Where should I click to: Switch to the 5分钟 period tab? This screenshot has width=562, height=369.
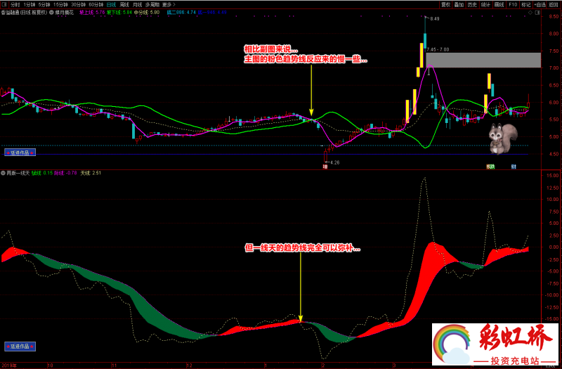tap(44, 5)
